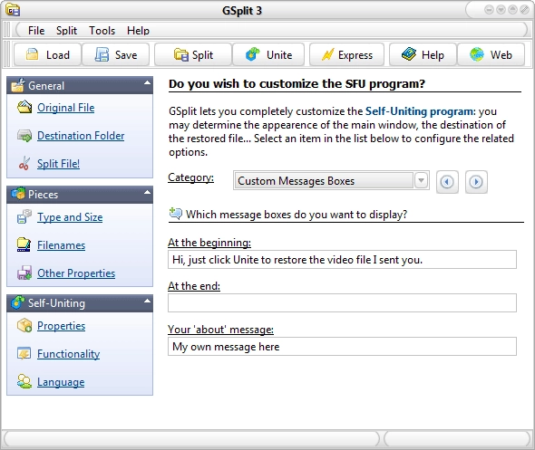The height and width of the screenshot is (450, 535).
Task: Click the Filenames folder icon
Action: pos(24,245)
